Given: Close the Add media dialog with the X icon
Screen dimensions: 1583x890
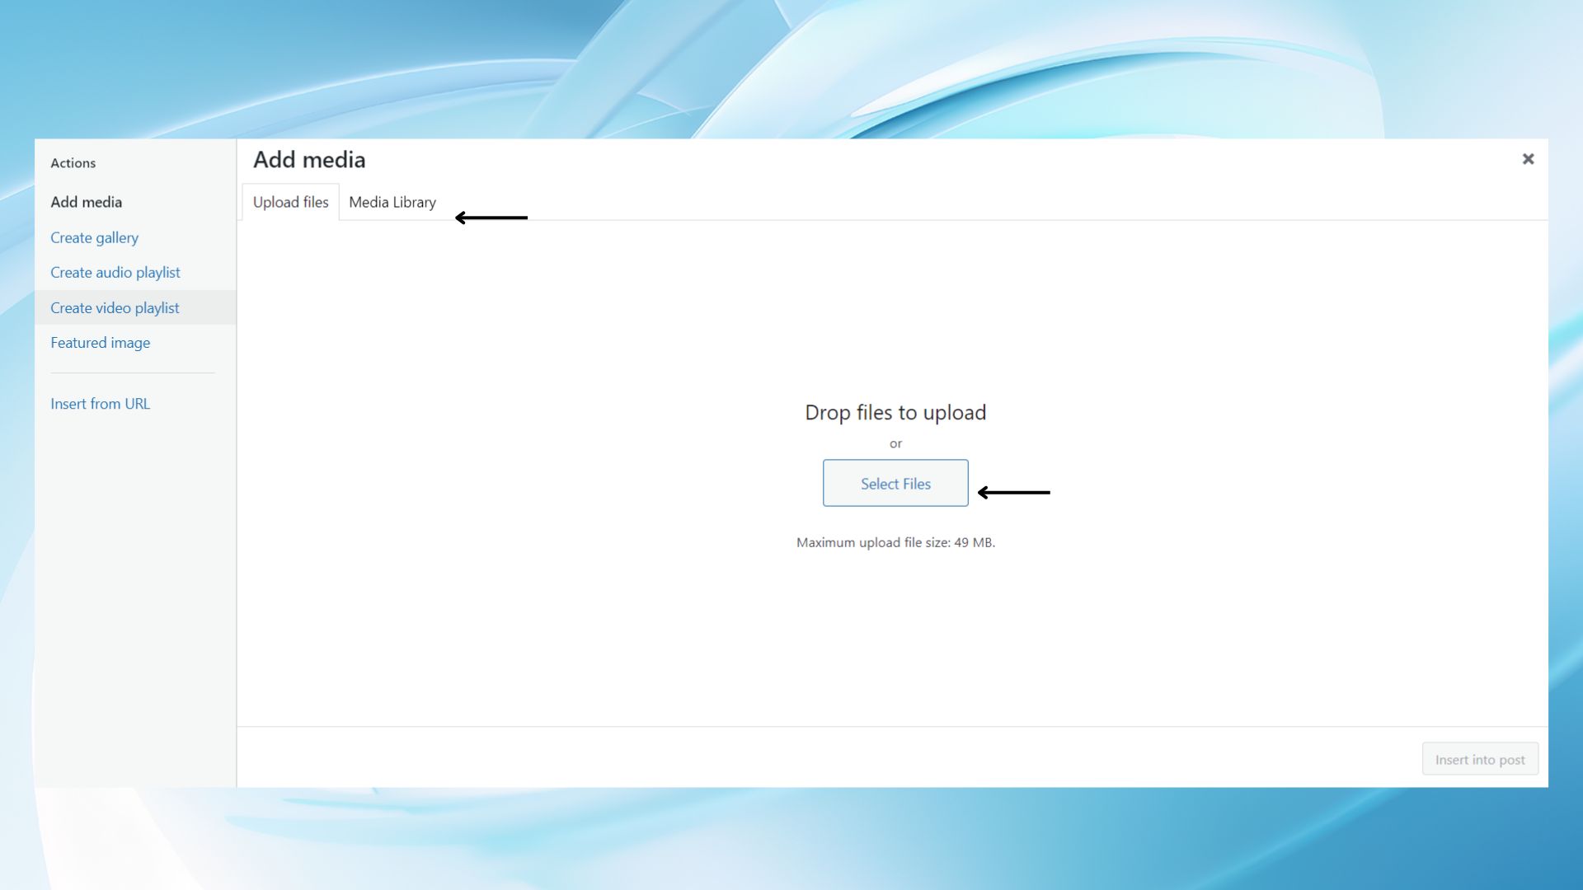Looking at the screenshot, I should [x=1528, y=159].
